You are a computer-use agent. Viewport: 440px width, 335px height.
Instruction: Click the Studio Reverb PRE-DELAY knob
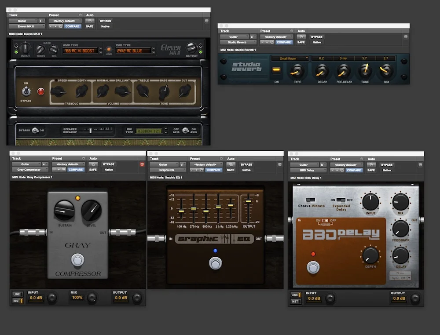344,71
